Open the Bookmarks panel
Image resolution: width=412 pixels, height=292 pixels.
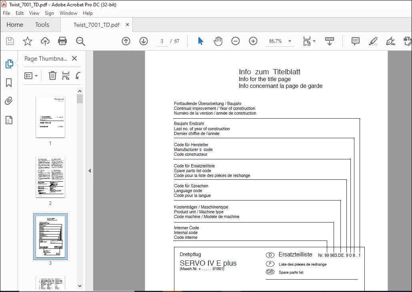click(9, 83)
